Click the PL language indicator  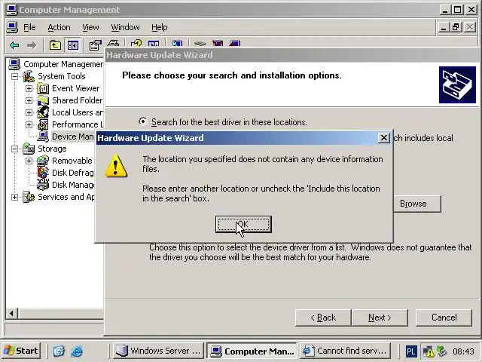click(x=410, y=351)
